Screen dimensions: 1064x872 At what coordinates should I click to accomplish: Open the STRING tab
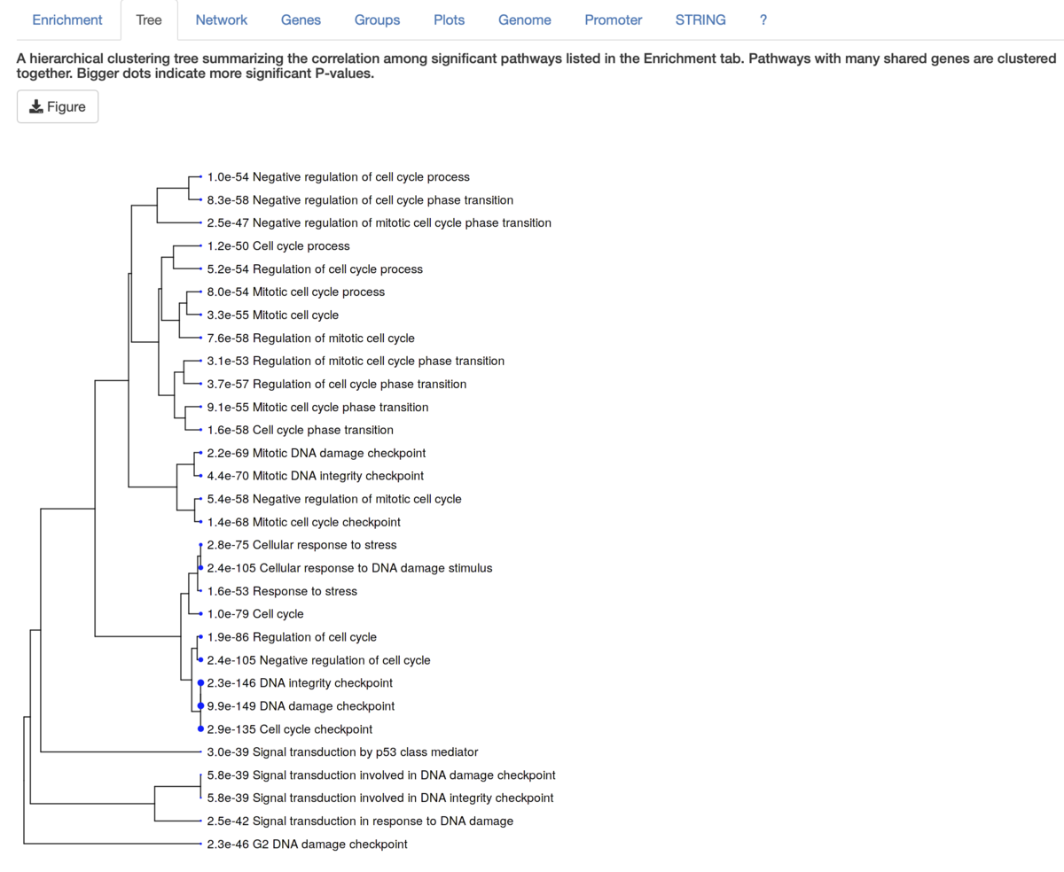pos(700,19)
